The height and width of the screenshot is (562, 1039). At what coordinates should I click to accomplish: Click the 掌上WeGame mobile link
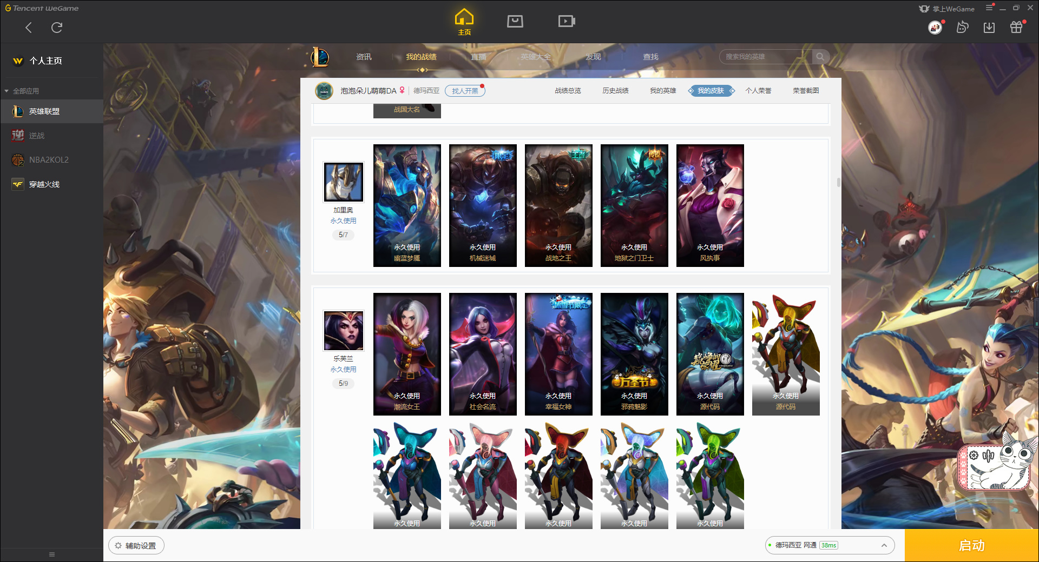[x=947, y=9]
